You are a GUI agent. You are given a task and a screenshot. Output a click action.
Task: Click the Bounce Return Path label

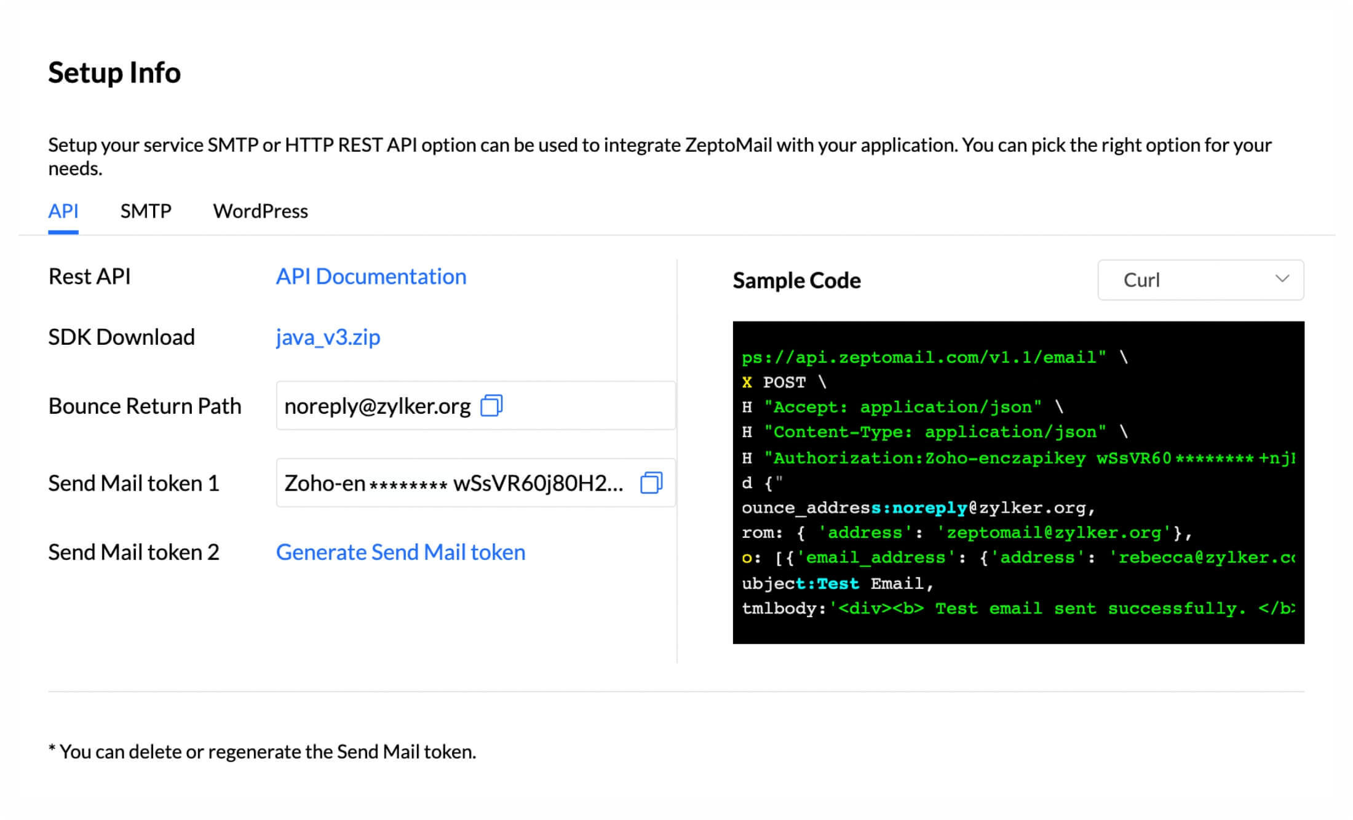click(x=145, y=406)
